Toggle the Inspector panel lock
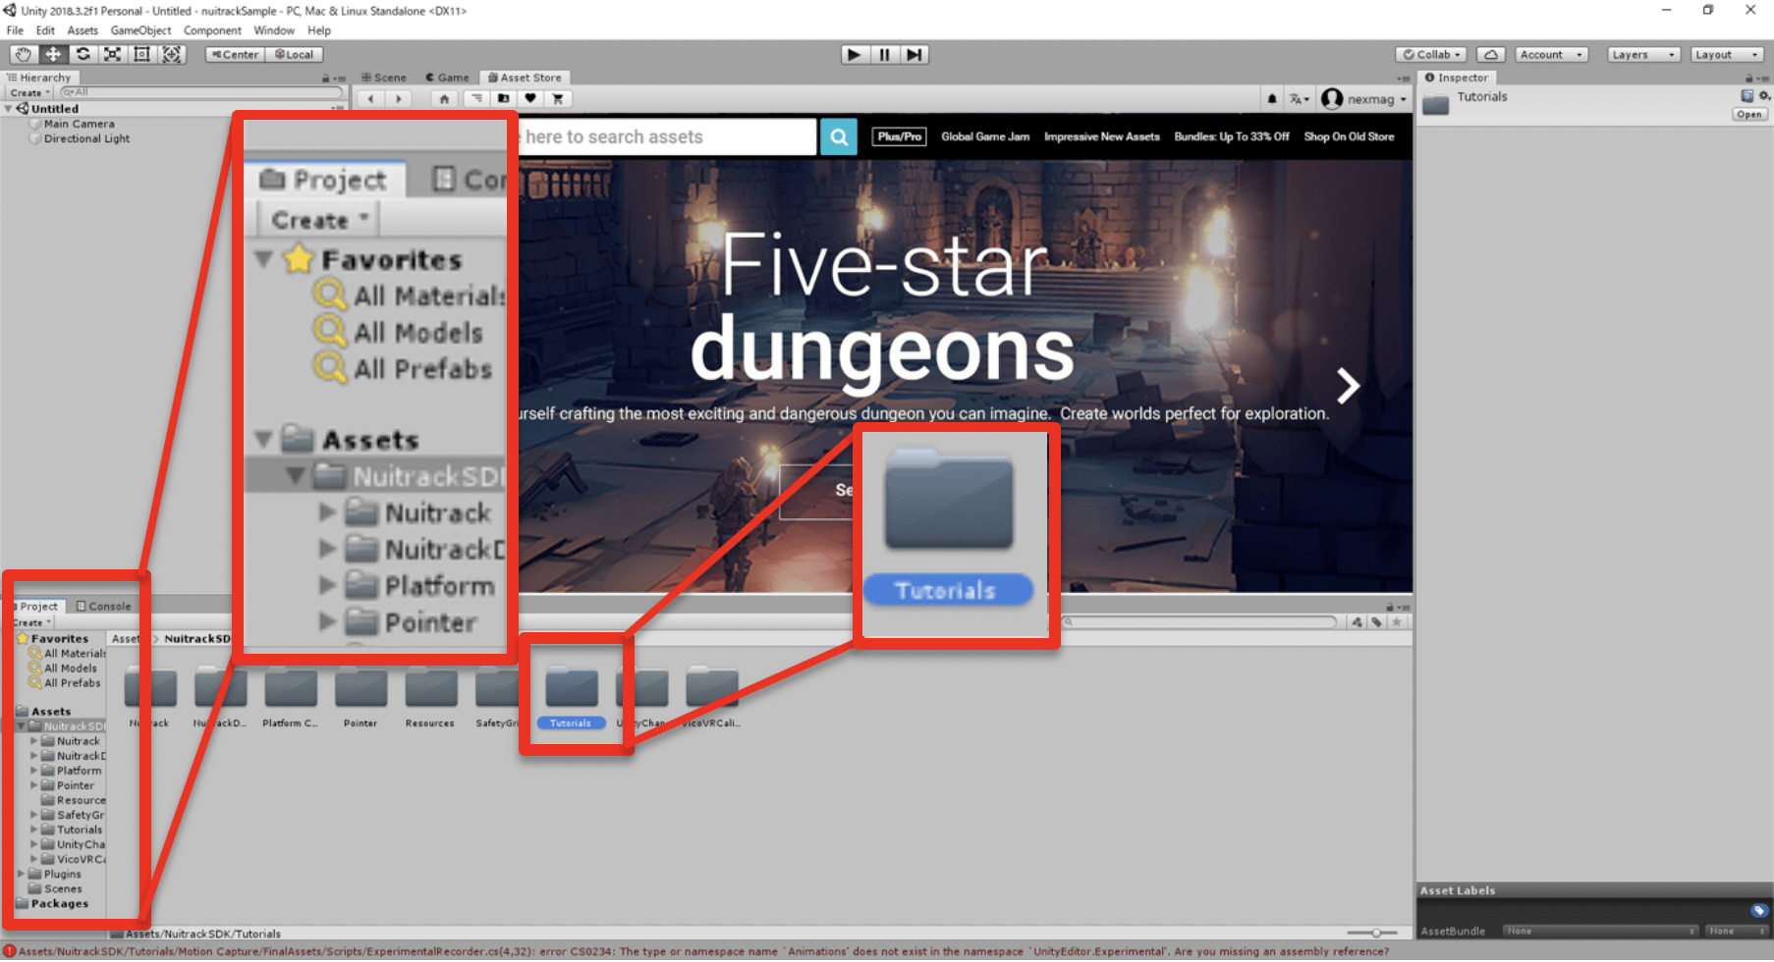The image size is (1774, 962). coord(1749,79)
